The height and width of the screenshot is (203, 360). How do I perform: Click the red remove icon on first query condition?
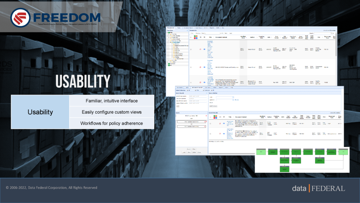point(206,116)
